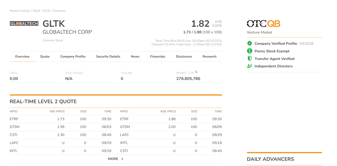Click the Common Stock label
The image size is (337, 166).
53,41
